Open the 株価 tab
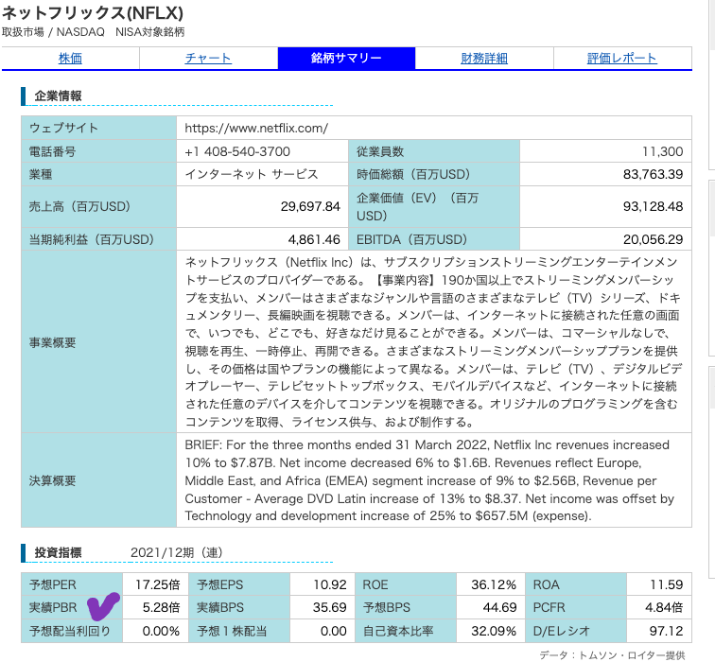The width and height of the screenshot is (715, 662). point(70,59)
